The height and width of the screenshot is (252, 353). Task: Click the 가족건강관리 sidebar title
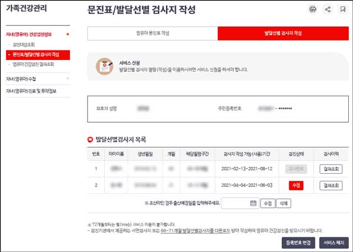[x=26, y=8]
